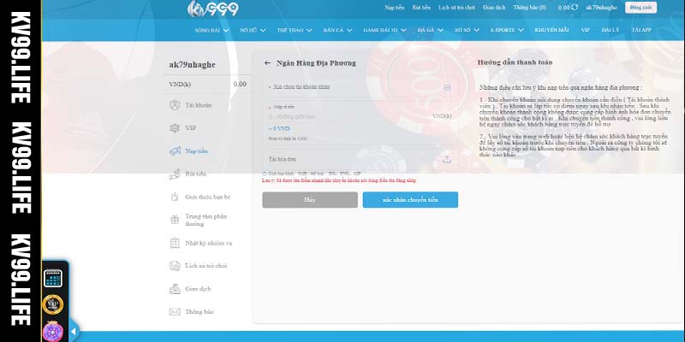
Task: Click the back arrow beside Ngân Hàng Địa Phương
Action: tap(268, 62)
